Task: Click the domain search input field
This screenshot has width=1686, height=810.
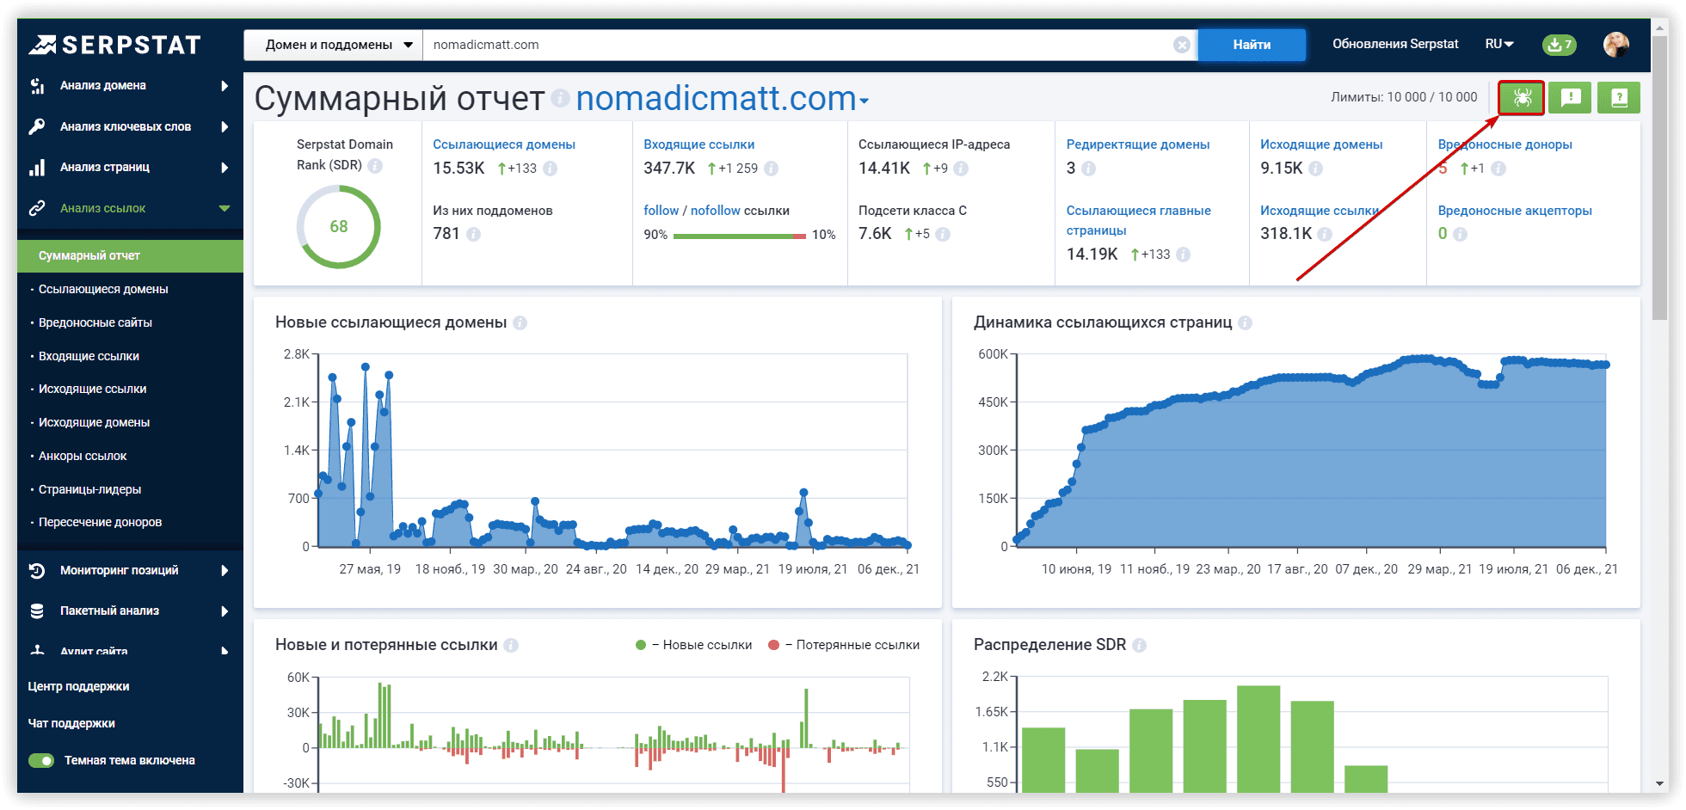Action: 796,45
